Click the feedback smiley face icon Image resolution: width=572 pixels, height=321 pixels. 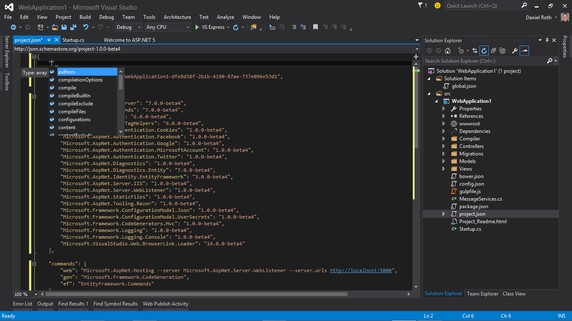click(x=438, y=5)
